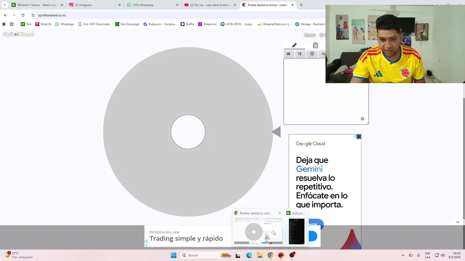Click the taskbar Buscar search box
Image resolution: width=465 pixels, height=261 pixels.
point(206,255)
